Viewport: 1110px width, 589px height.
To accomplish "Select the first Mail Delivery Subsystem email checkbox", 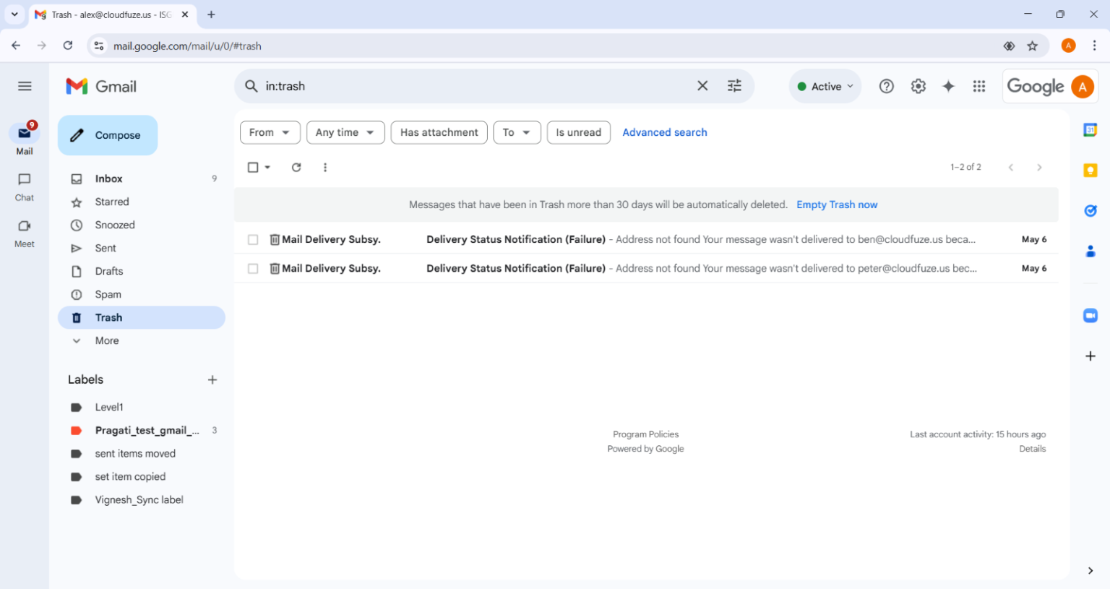I will point(253,239).
